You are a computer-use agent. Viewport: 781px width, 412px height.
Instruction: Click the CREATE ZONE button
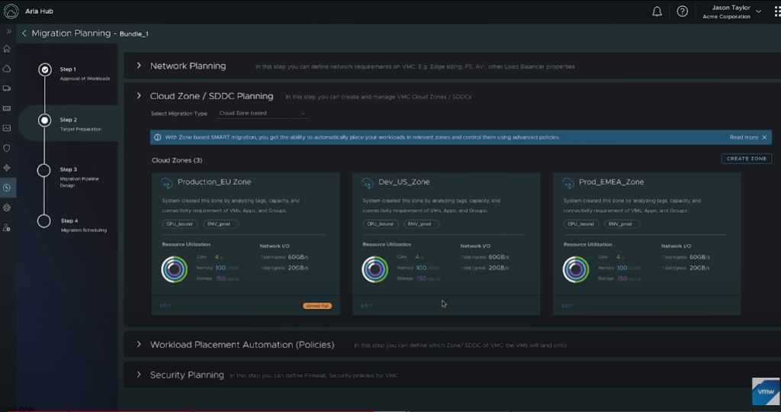click(746, 159)
